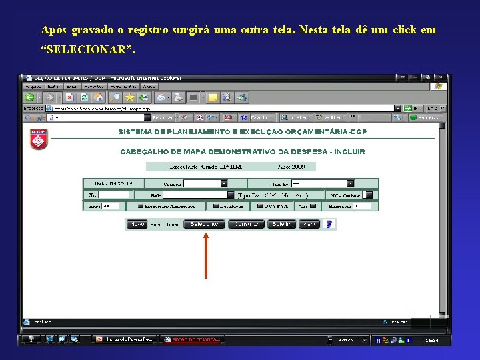This screenshot has width=480, height=360.
Task: Click the blue A icon in system tray
Action: pyautogui.click(x=378, y=340)
